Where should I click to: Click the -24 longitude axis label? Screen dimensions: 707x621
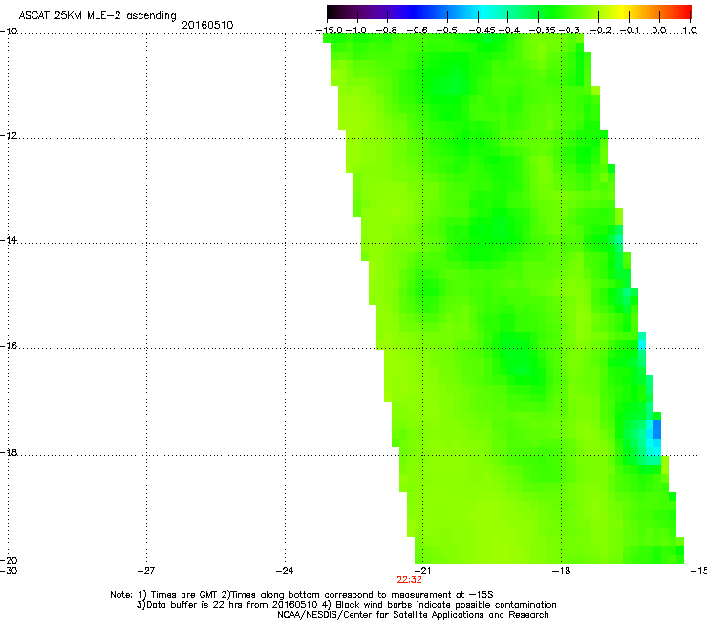pos(285,571)
